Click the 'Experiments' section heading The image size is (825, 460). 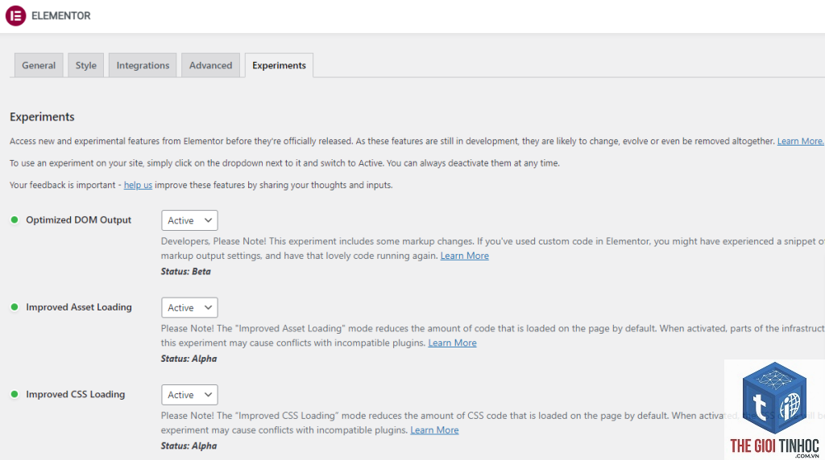42,117
